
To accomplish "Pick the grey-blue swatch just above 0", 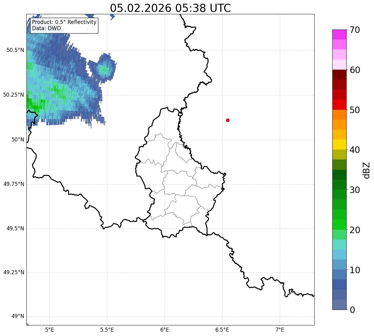I will click(339, 305).
